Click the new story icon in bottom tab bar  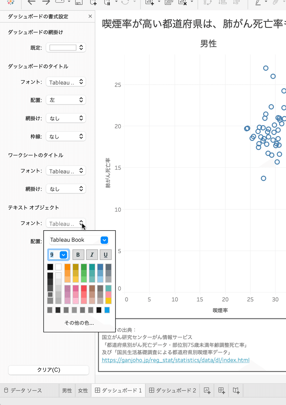pos(236,390)
